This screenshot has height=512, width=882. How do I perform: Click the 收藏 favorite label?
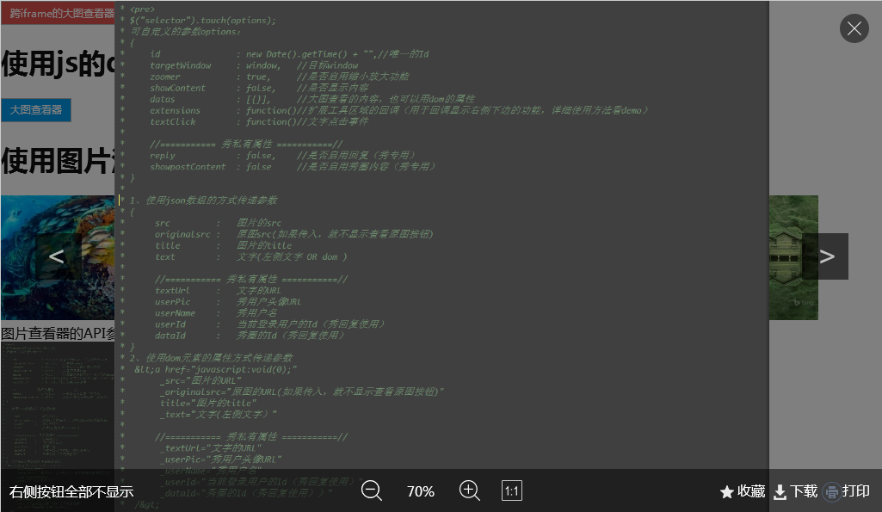coord(751,491)
